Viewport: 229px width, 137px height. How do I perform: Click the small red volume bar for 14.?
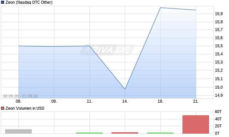[x=125, y=133]
